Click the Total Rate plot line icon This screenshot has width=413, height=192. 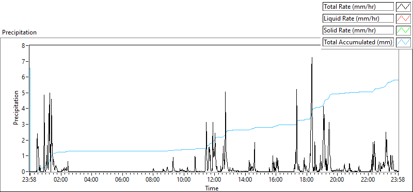tap(404, 7)
